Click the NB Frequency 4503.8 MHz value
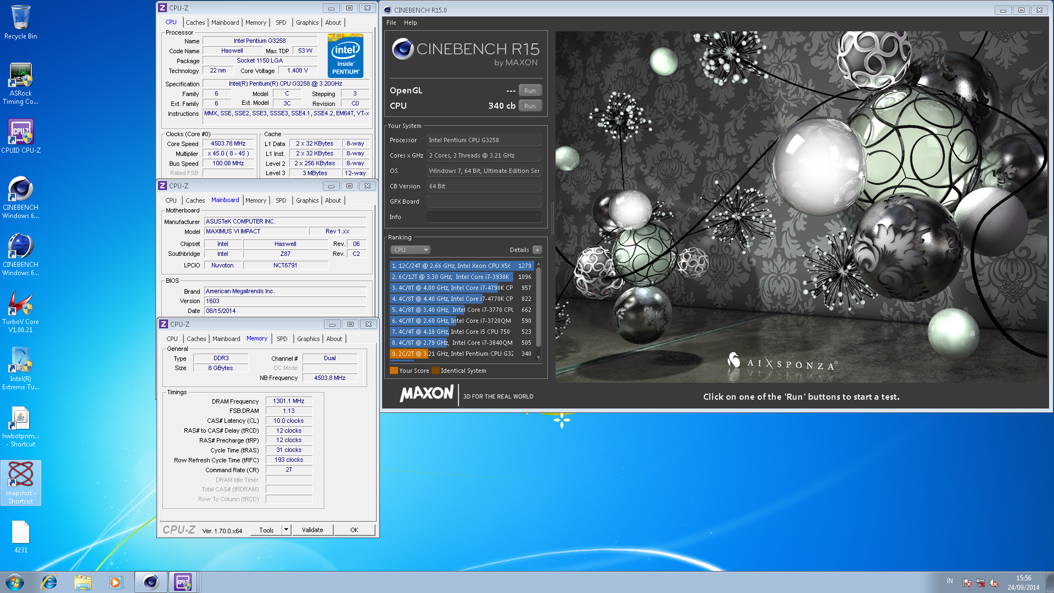The height and width of the screenshot is (593, 1054). click(x=330, y=378)
